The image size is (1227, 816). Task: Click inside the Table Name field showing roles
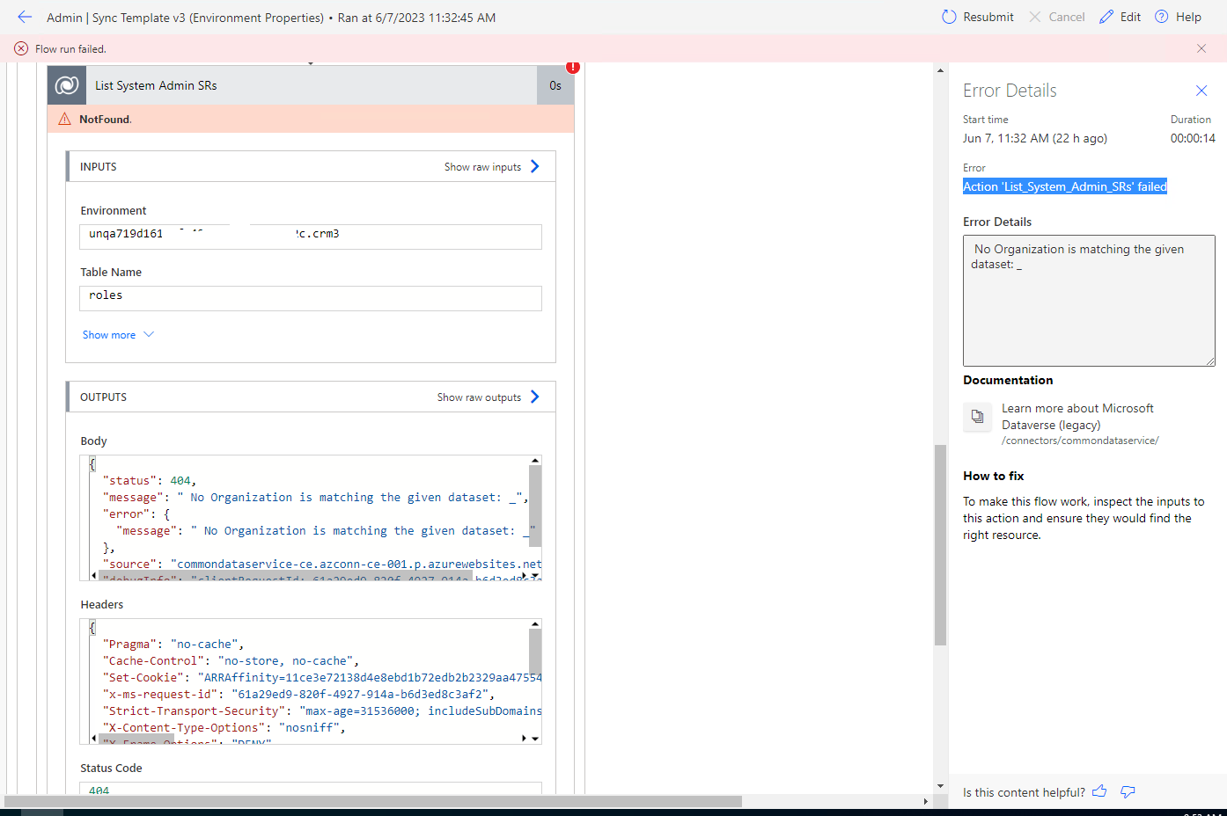coord(310,298)
